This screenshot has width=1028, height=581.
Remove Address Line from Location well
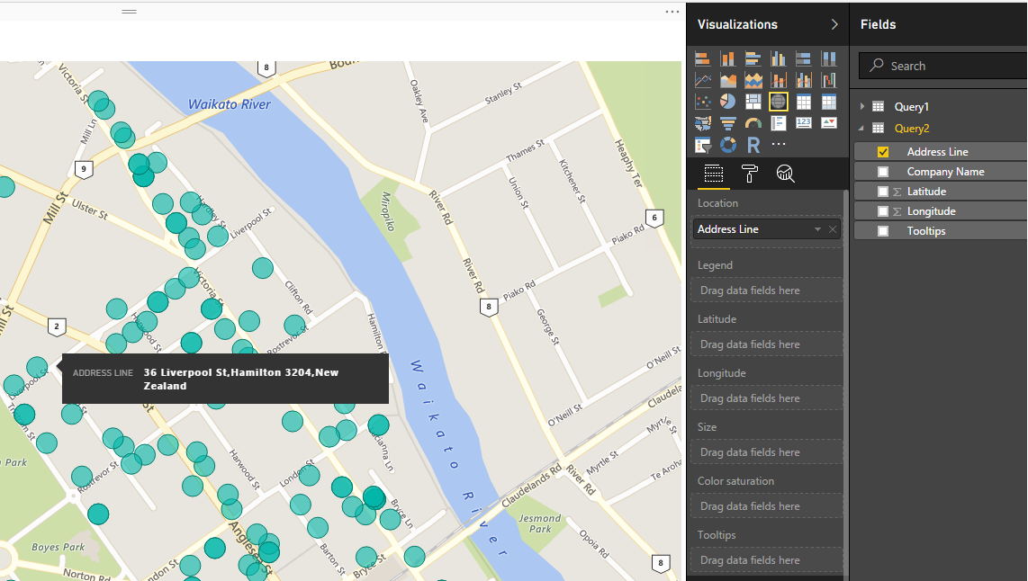coord(833,229)
